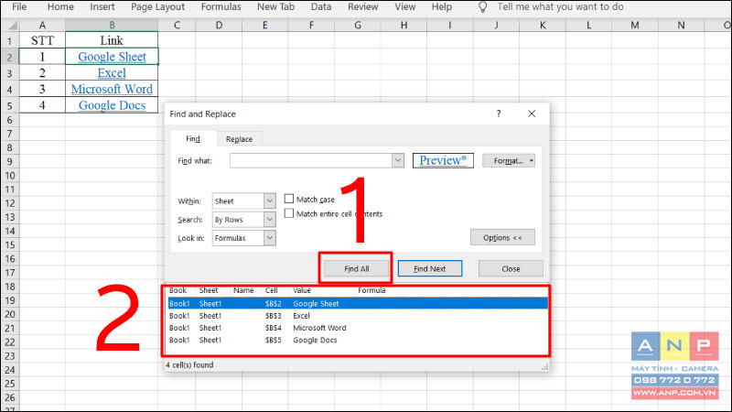732x412 pixels.
Task: Open the Data ribbon tab
Action: [x=321, y=6]
